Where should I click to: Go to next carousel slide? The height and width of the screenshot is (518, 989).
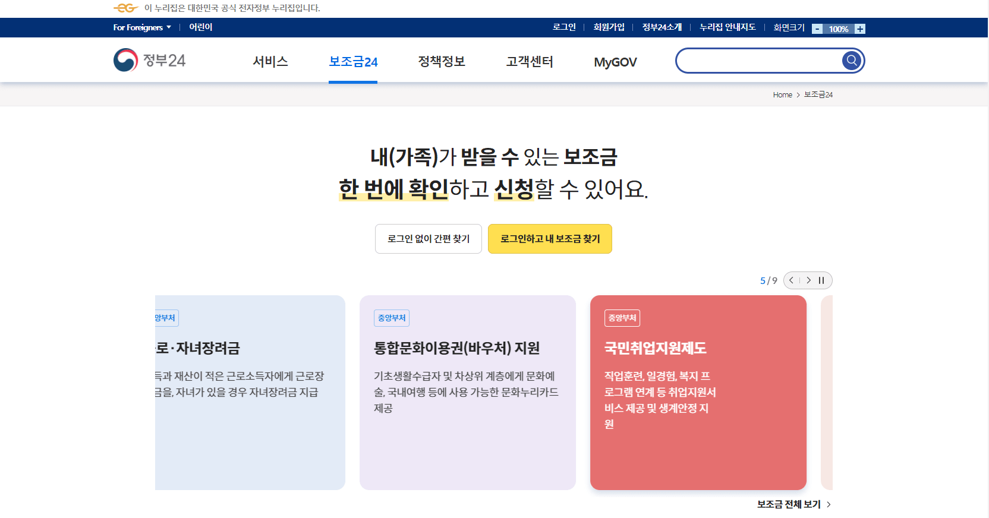coord(808,280)
